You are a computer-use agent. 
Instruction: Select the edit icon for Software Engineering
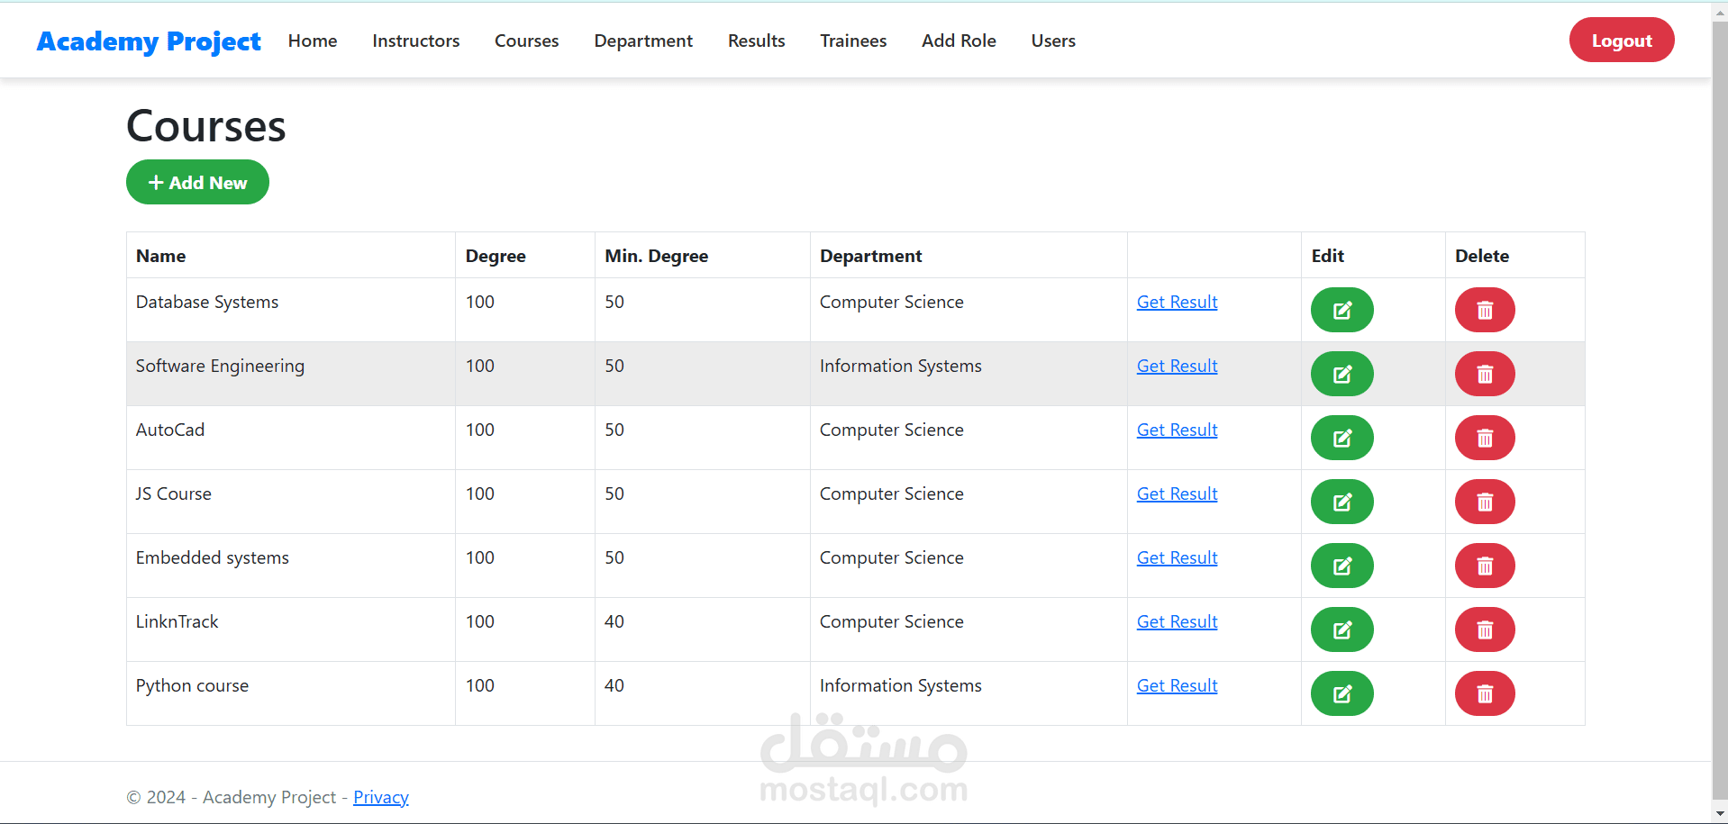(1341, 374)
